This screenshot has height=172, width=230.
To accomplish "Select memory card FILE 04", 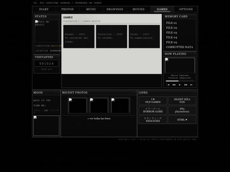I will click(x=172, y=37).
